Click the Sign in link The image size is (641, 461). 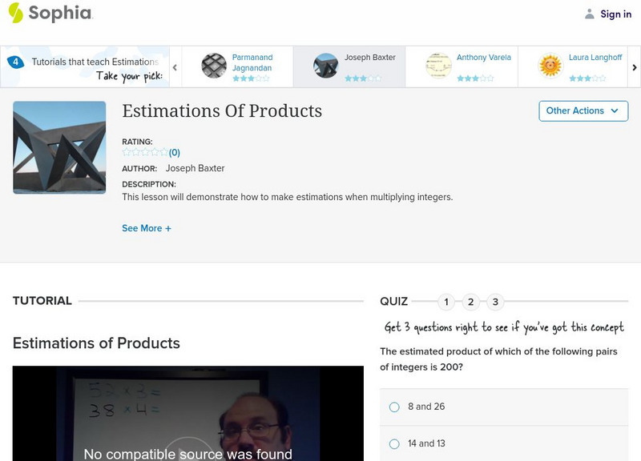pos(615,14)
